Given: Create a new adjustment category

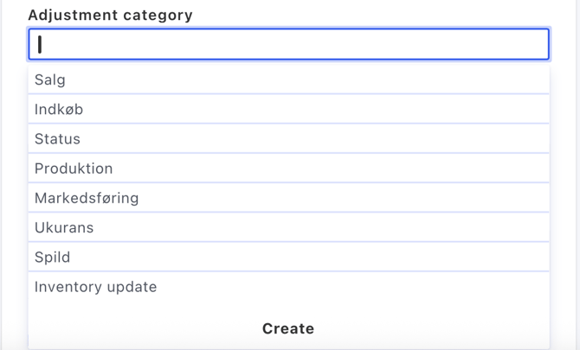Looking at the screenshot, I should [x=288, y=328].
